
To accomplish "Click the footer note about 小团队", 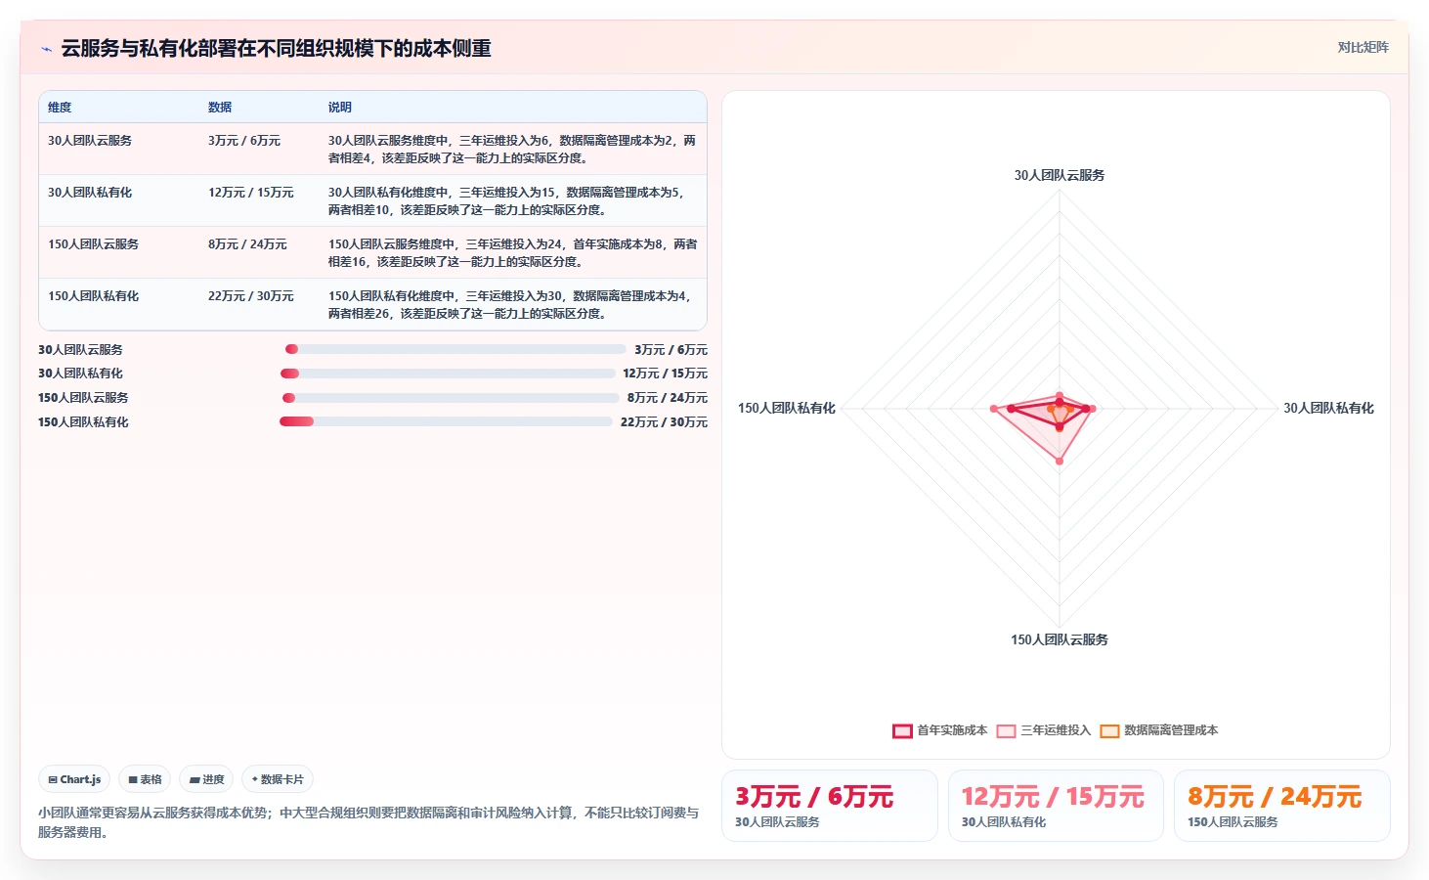I will coord(368,822).
